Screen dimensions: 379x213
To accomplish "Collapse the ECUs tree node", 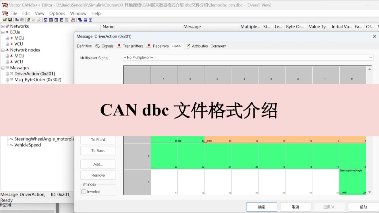I will [x=3, y=32].
